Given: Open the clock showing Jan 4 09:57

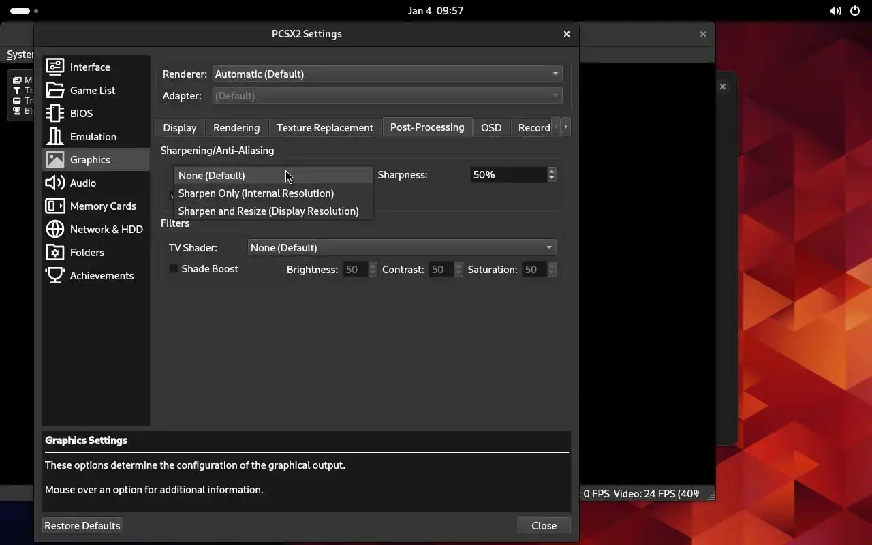Looking at the screenshot, I should [435, 11].
